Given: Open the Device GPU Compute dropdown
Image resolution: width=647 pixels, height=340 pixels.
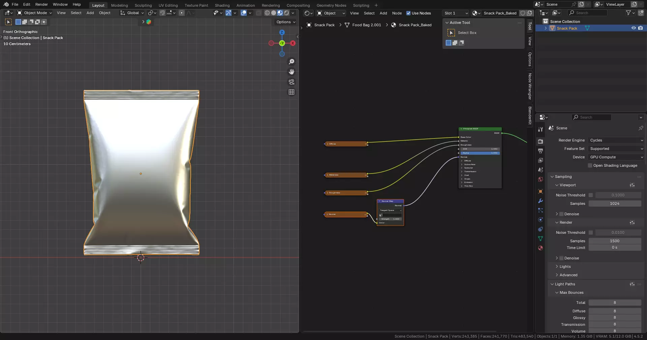Looking at the screenshot, I should tap(616, 157).
